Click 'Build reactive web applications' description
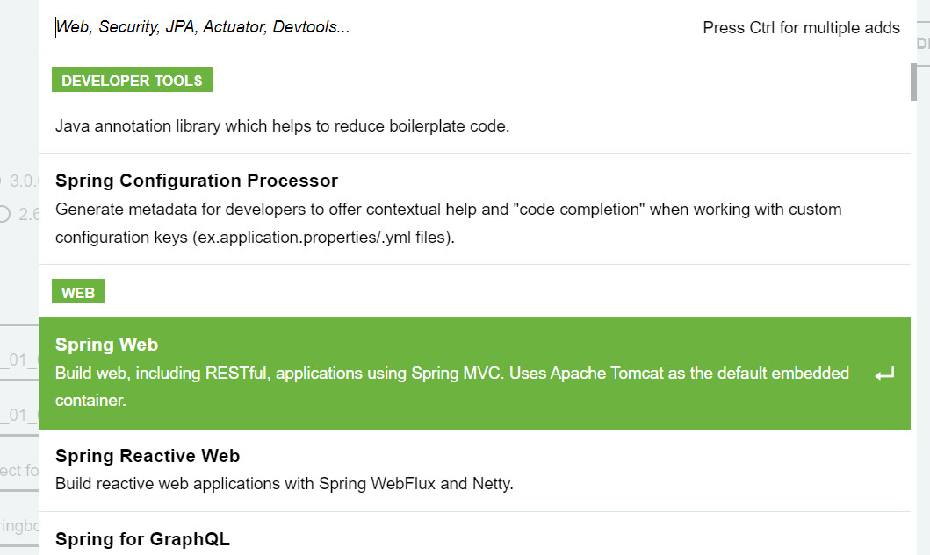Viewport: 930px width, 555px height. [285, 484]
